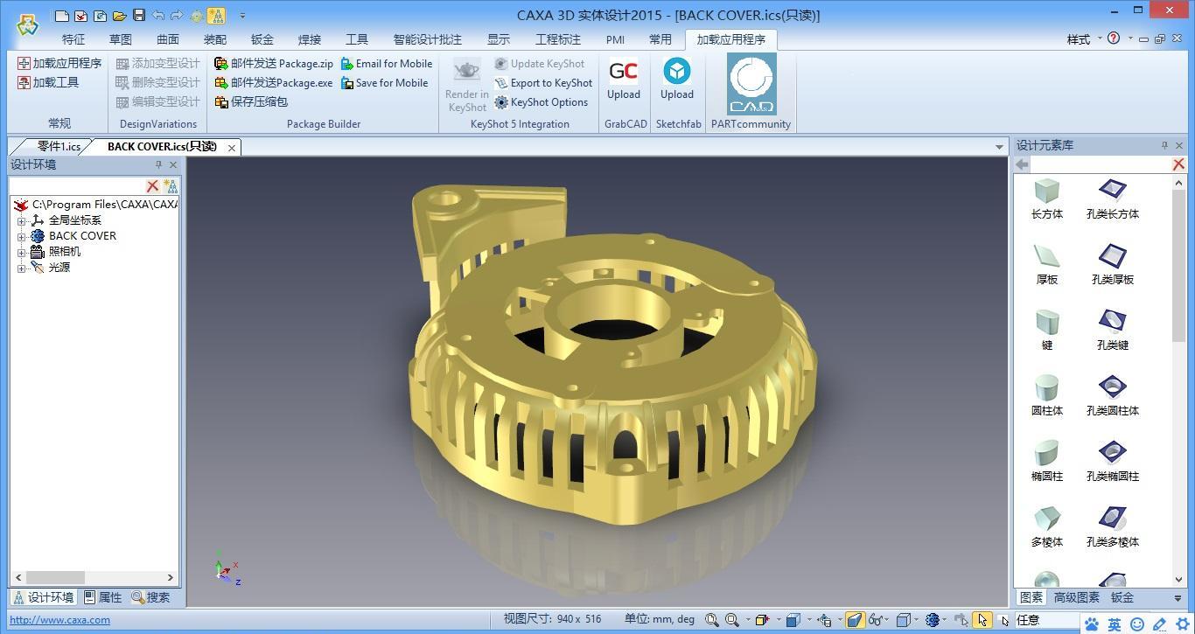Click the 设计环境 search input field
The height and width of the screenshot is (634, 1195).
[76, 185]
